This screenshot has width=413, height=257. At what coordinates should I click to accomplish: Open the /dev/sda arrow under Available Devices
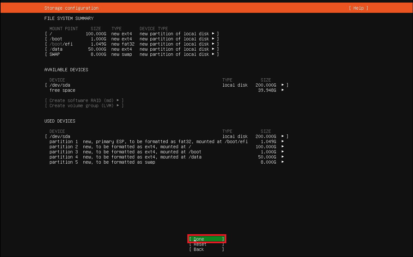pyautogui.click(x=283, y=85)
